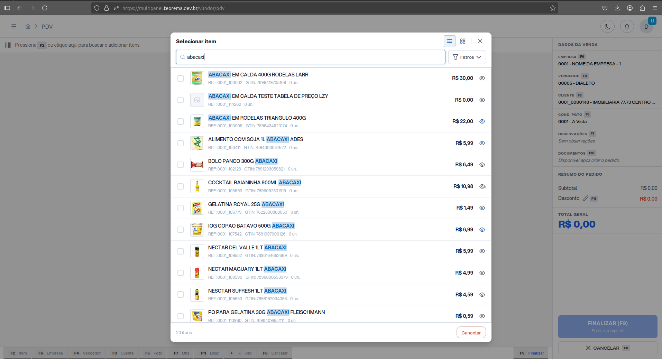This screenshot has width=662, height=359.
Task: View details of ABACAXI EM CALDA TESTE item
Action: tap(482, 100)
